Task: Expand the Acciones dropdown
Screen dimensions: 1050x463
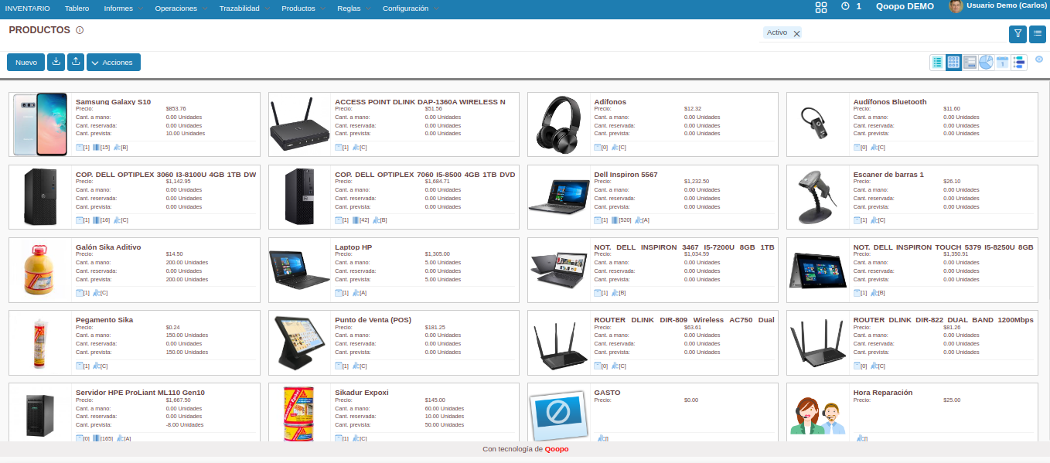Action: point(113,62)
